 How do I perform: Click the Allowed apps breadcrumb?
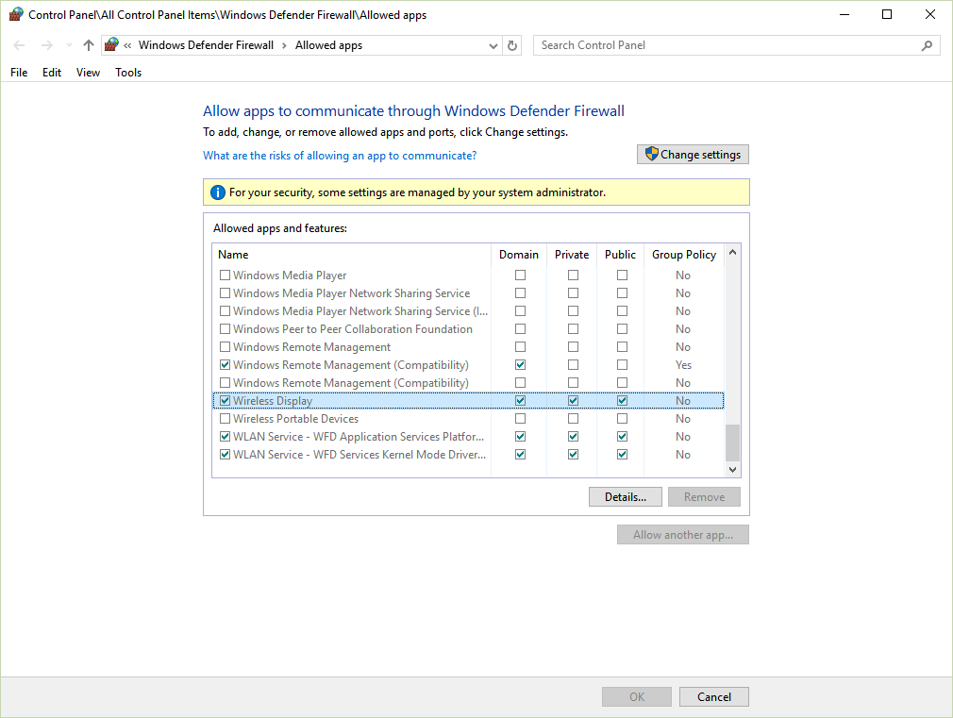coord(328,45)
